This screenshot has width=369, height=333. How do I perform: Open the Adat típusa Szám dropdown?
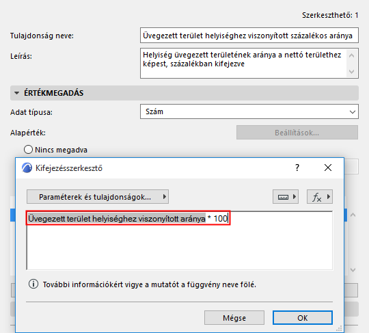[x=249, y=111]
